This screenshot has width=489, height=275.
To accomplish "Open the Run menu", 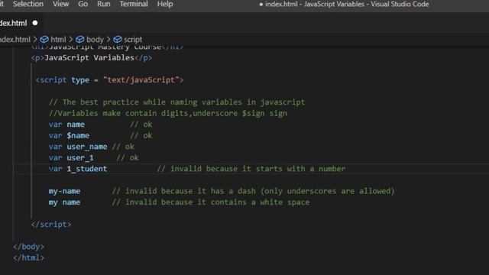I will (104, 4).
